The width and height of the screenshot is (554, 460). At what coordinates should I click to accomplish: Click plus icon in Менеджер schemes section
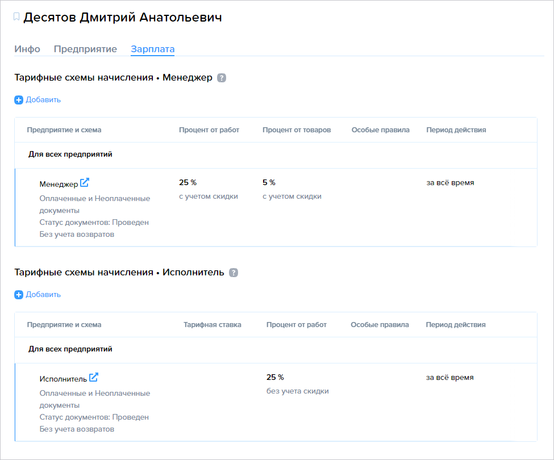(19, 100)
